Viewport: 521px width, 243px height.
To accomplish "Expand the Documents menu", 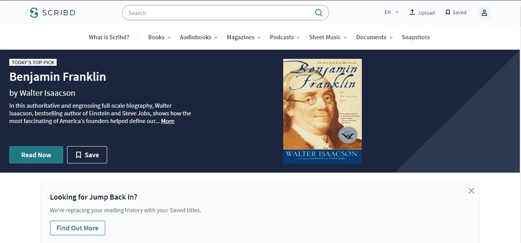I will [x=375, y=37].
